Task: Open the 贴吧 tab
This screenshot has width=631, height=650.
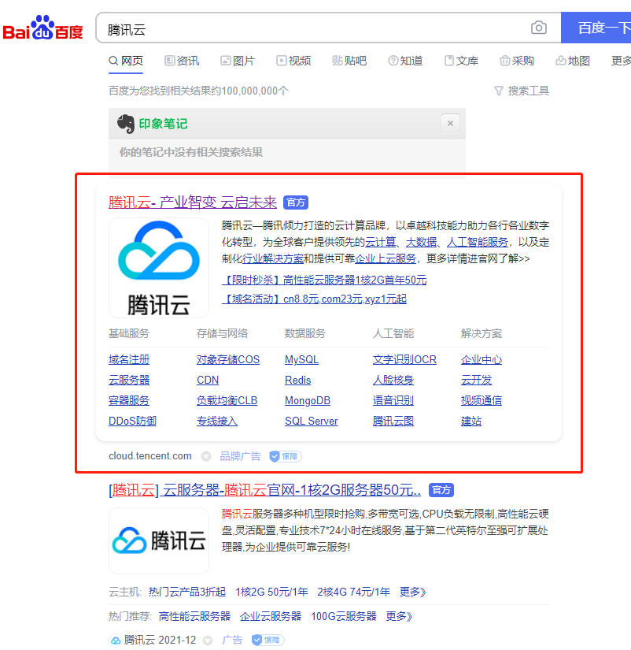Action: 349,61
